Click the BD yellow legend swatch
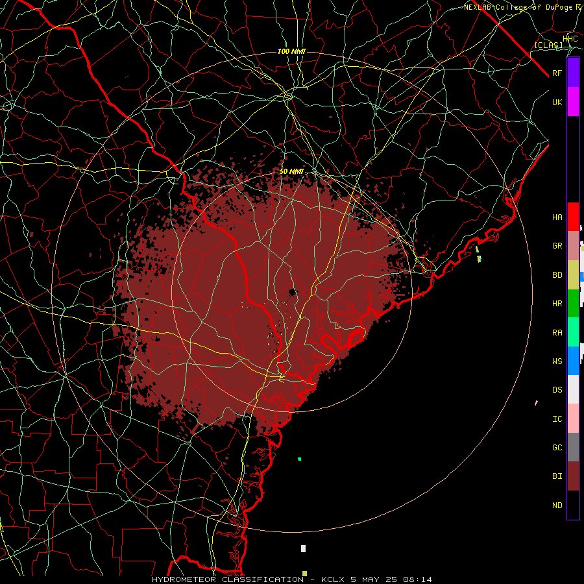The image size is (584, 584). tap(573, 275)
